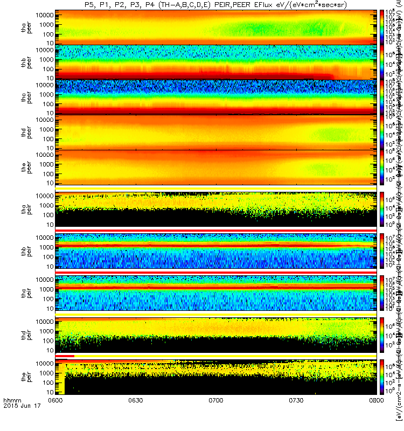Click the 'thc peir' y-axis label
Image resolution: width=404 pixels, height=431 pixels.
point(26,293)
